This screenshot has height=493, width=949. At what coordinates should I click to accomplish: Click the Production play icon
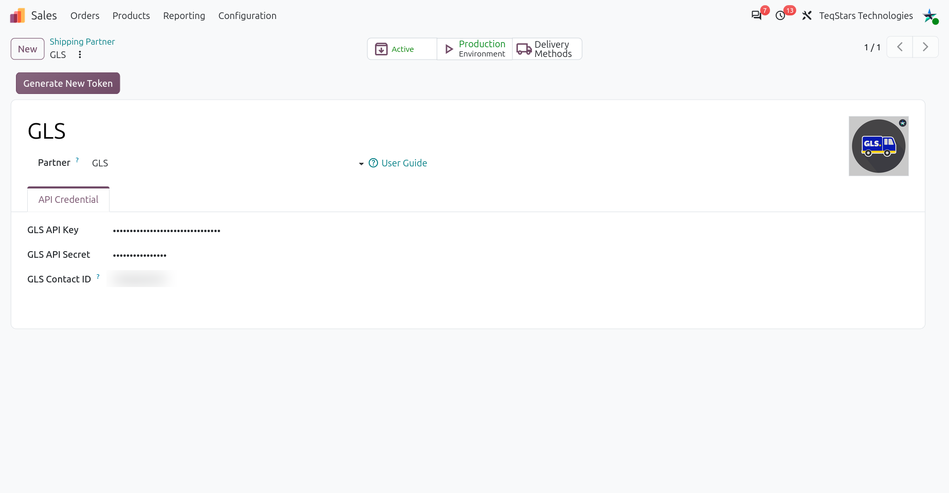[x=449, y=49]
